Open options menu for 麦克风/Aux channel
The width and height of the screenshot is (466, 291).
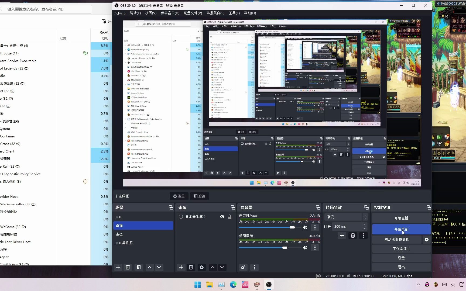click(x=315, y=227)
